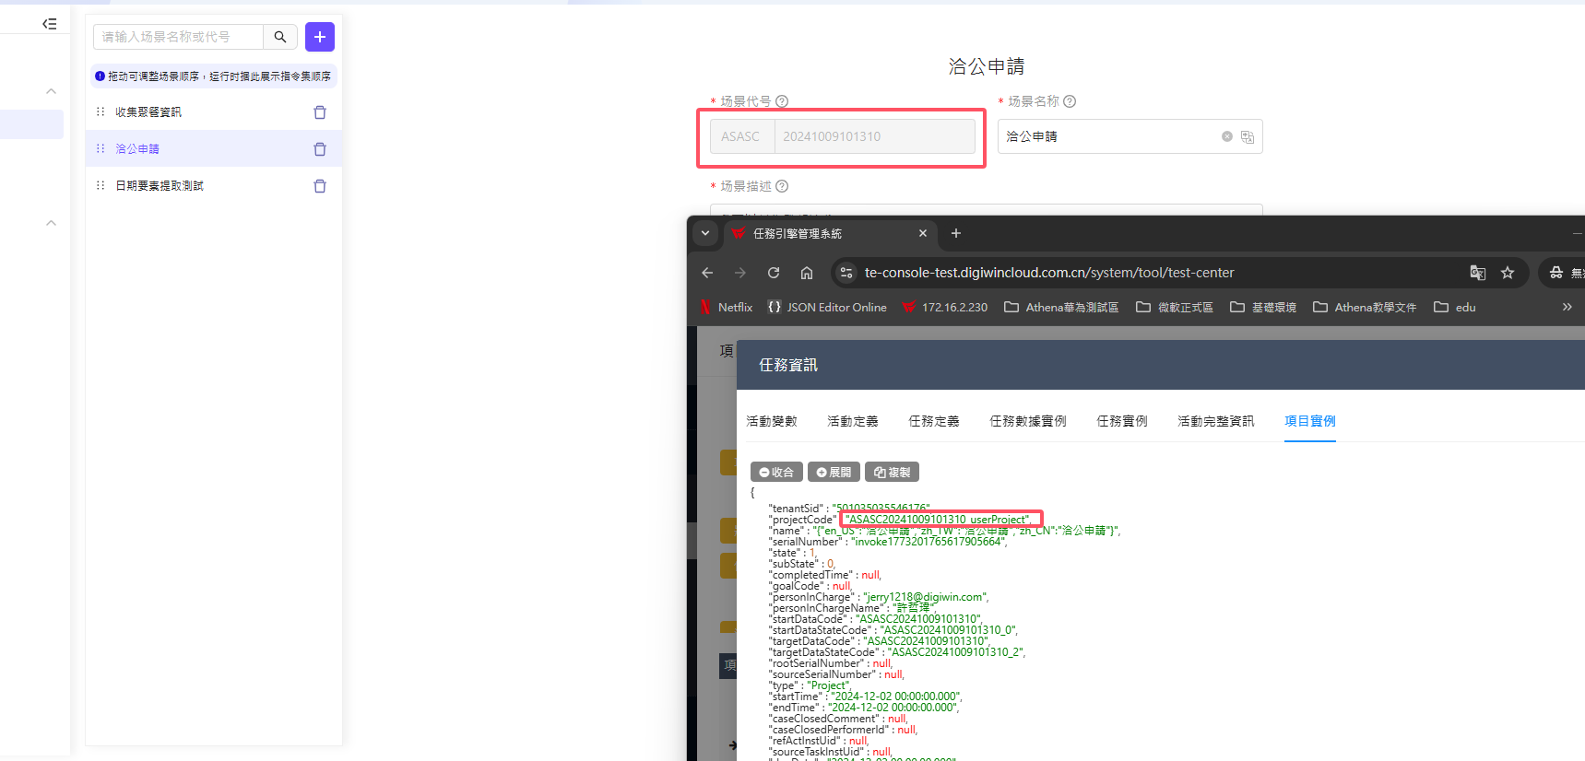Switch to 活動完整資訊 tab
Image resolution: width=1585 pixels, height=761 pixels.
pyautogui.click(x=1216, y=421)
